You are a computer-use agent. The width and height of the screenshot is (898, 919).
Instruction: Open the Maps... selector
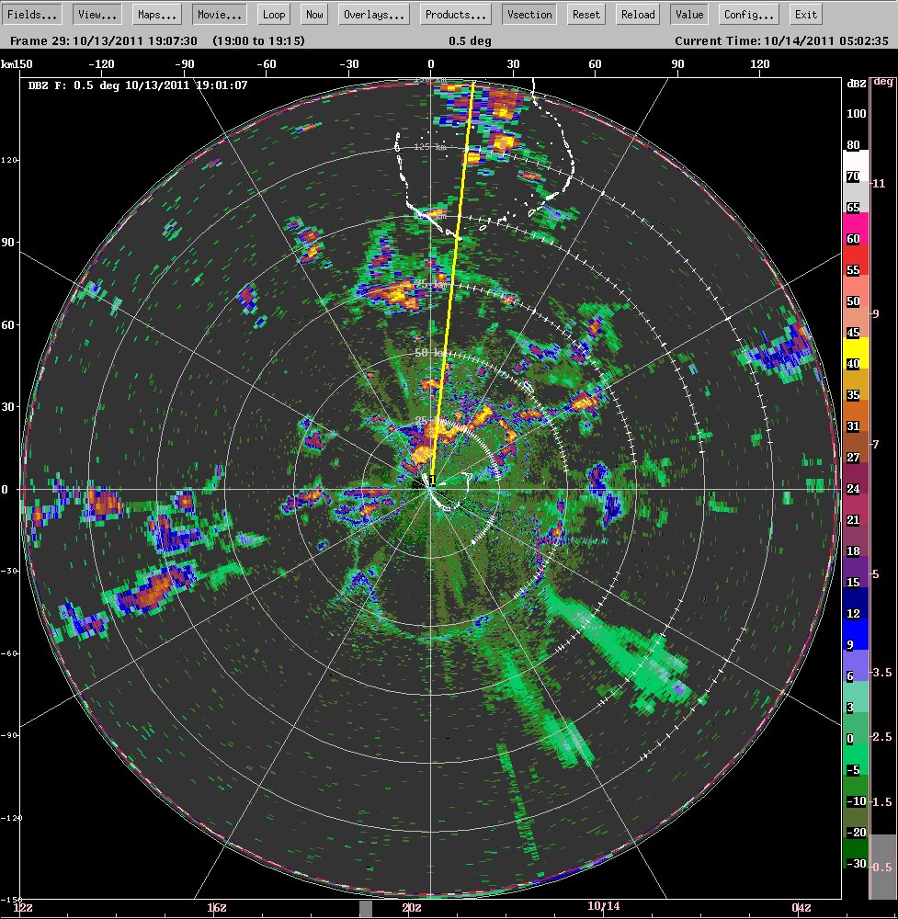(x=157, y=15)
